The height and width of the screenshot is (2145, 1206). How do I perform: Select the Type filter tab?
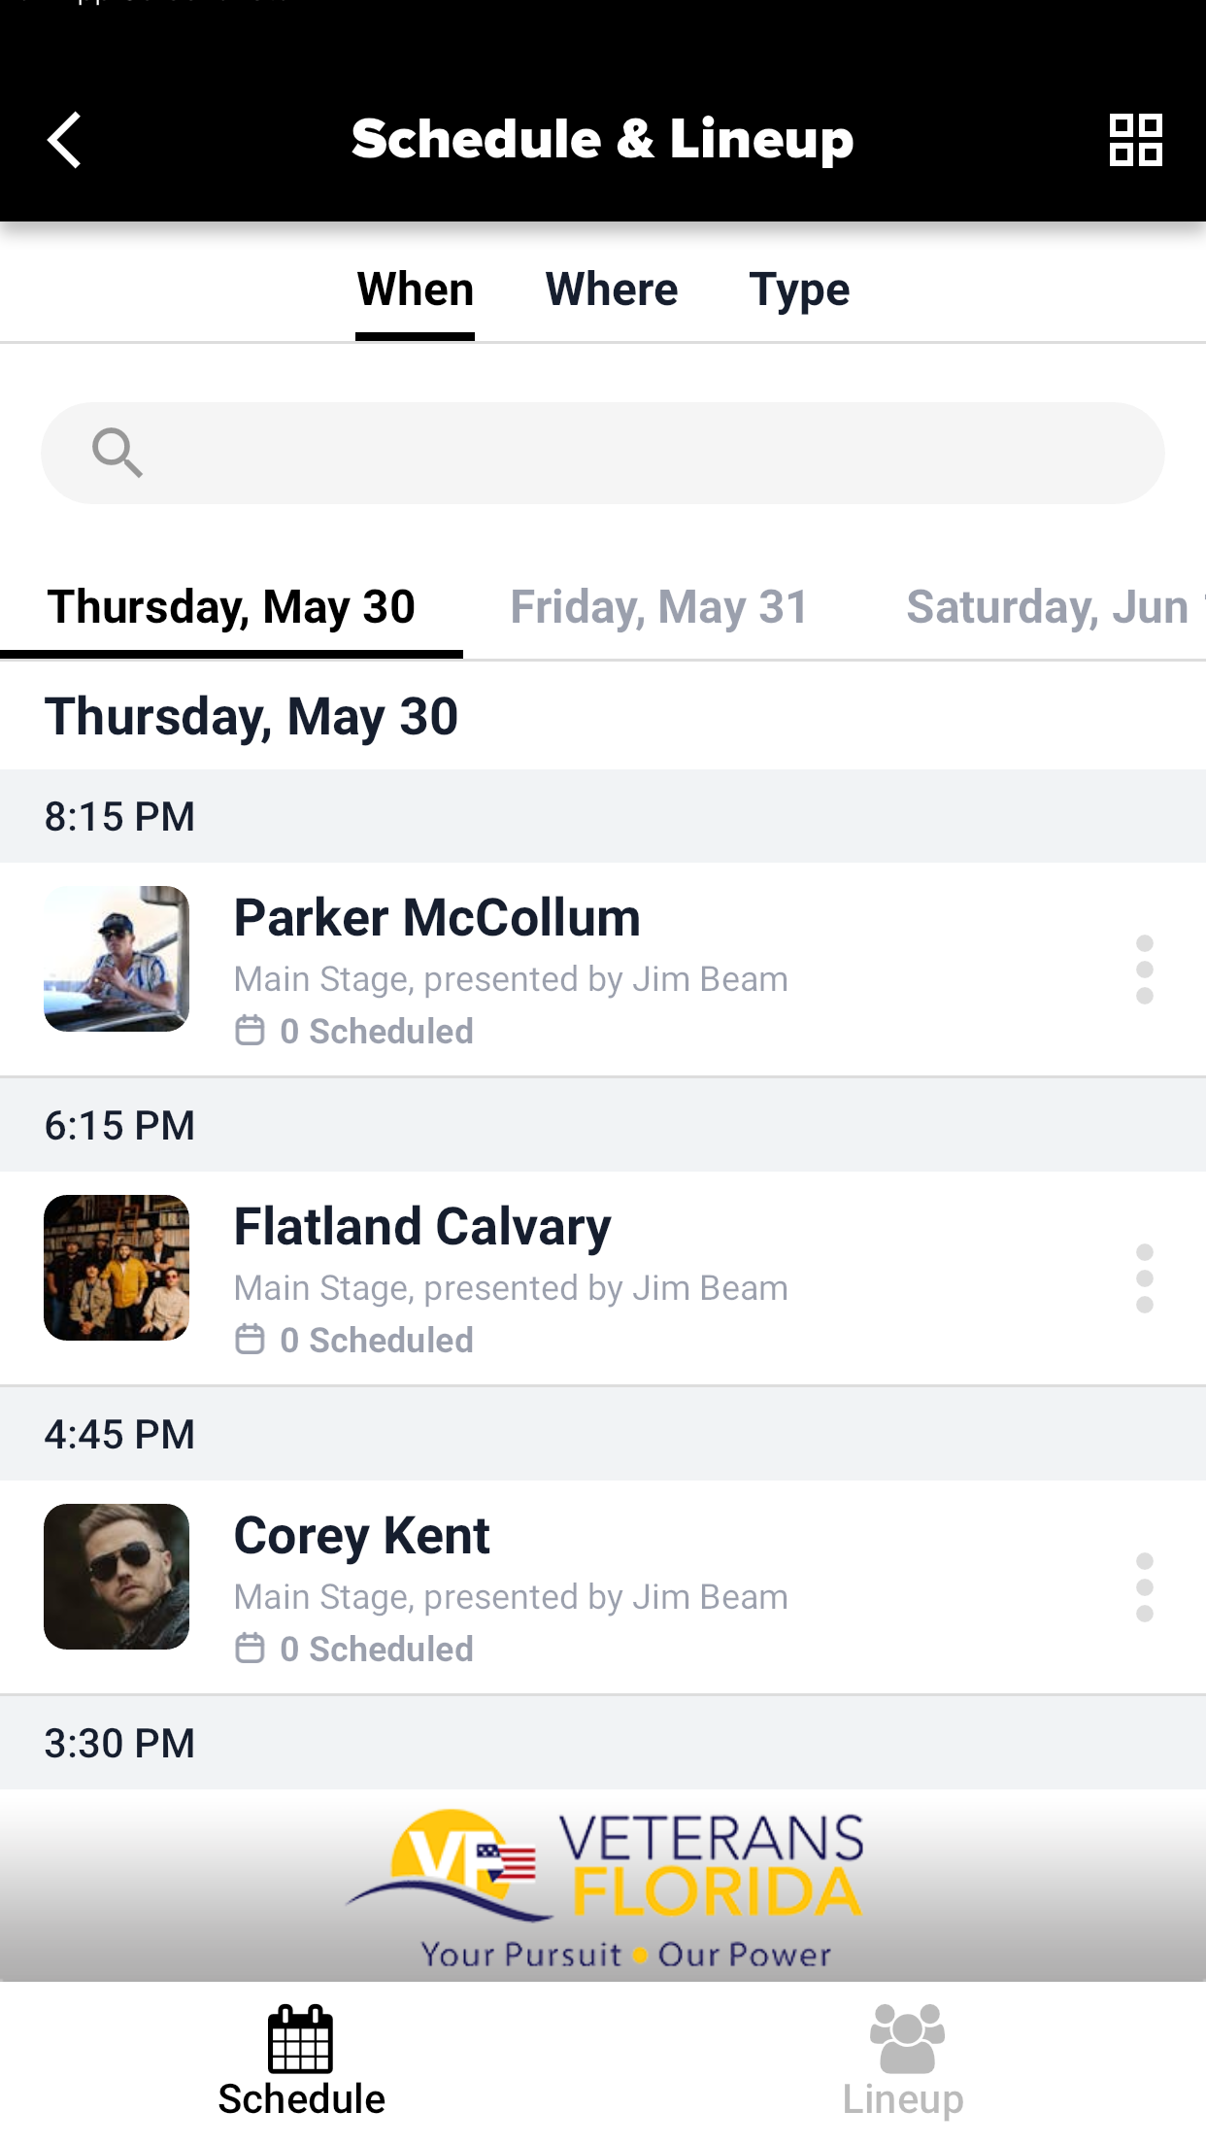pos(799,289)
